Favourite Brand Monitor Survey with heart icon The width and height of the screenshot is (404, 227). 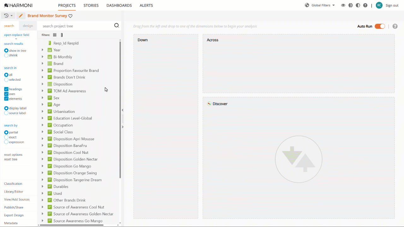pos(70,16)
